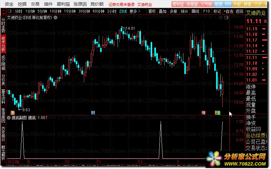
Task: Open the 资金 menu
Action: click(9, 4)
